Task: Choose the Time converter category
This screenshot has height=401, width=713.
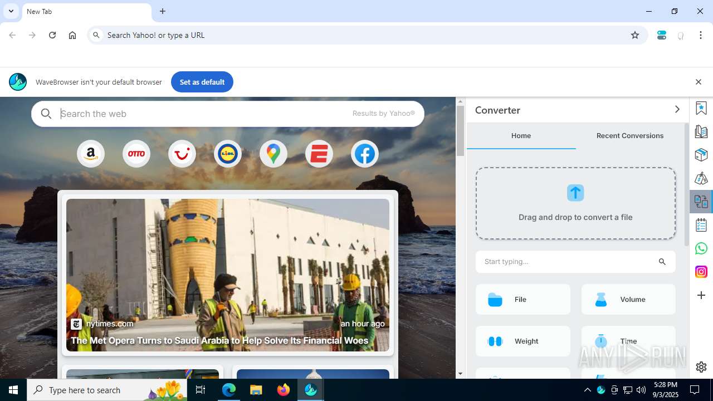Action: pos(628,341)
